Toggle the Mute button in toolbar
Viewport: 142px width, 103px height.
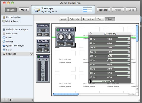point(24,10)
